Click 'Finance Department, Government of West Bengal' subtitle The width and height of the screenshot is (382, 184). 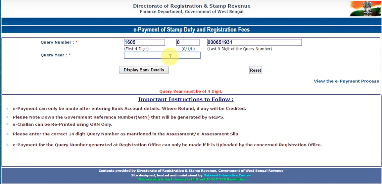point(192,12)
